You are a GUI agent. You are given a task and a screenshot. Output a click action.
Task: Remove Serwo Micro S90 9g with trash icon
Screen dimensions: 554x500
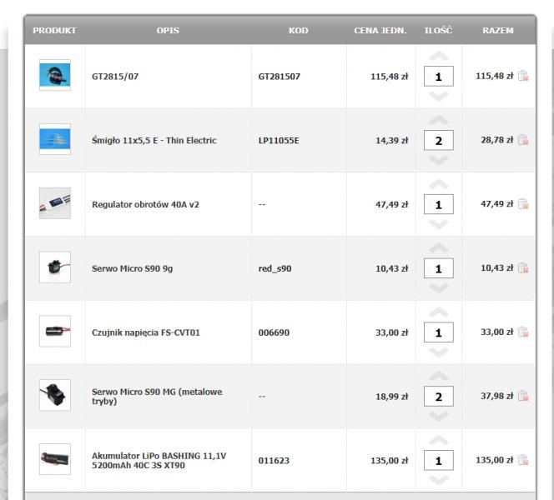[523, 268]
